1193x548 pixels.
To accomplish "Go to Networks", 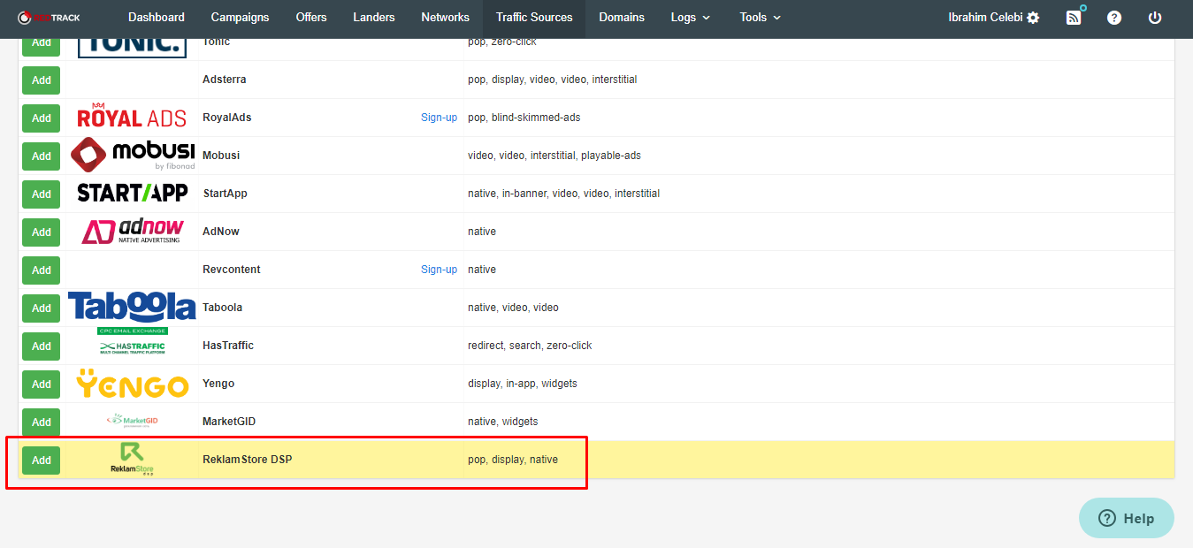I will [x=446, y=18].
